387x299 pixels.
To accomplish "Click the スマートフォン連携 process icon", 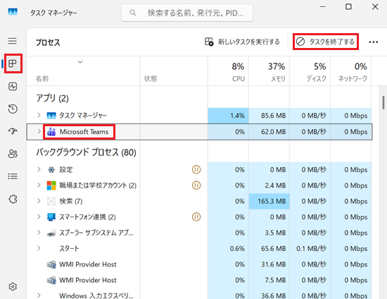I will pyautogui.click(x=51, y=217).
